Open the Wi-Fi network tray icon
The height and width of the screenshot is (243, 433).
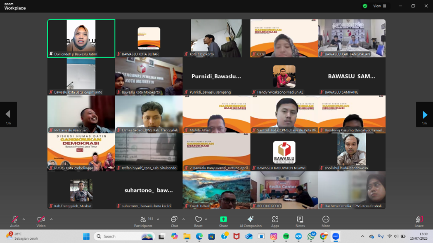coord(390,236)
